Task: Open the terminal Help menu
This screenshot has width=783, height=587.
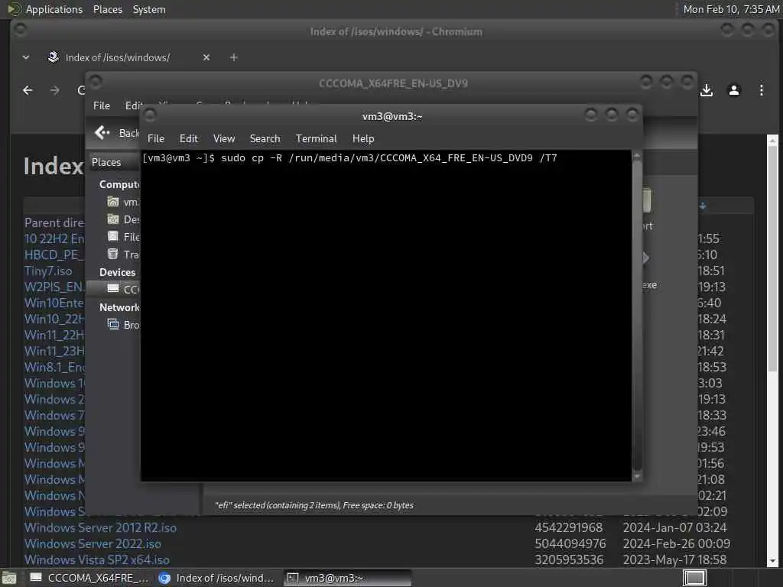Action: [363, 139]
